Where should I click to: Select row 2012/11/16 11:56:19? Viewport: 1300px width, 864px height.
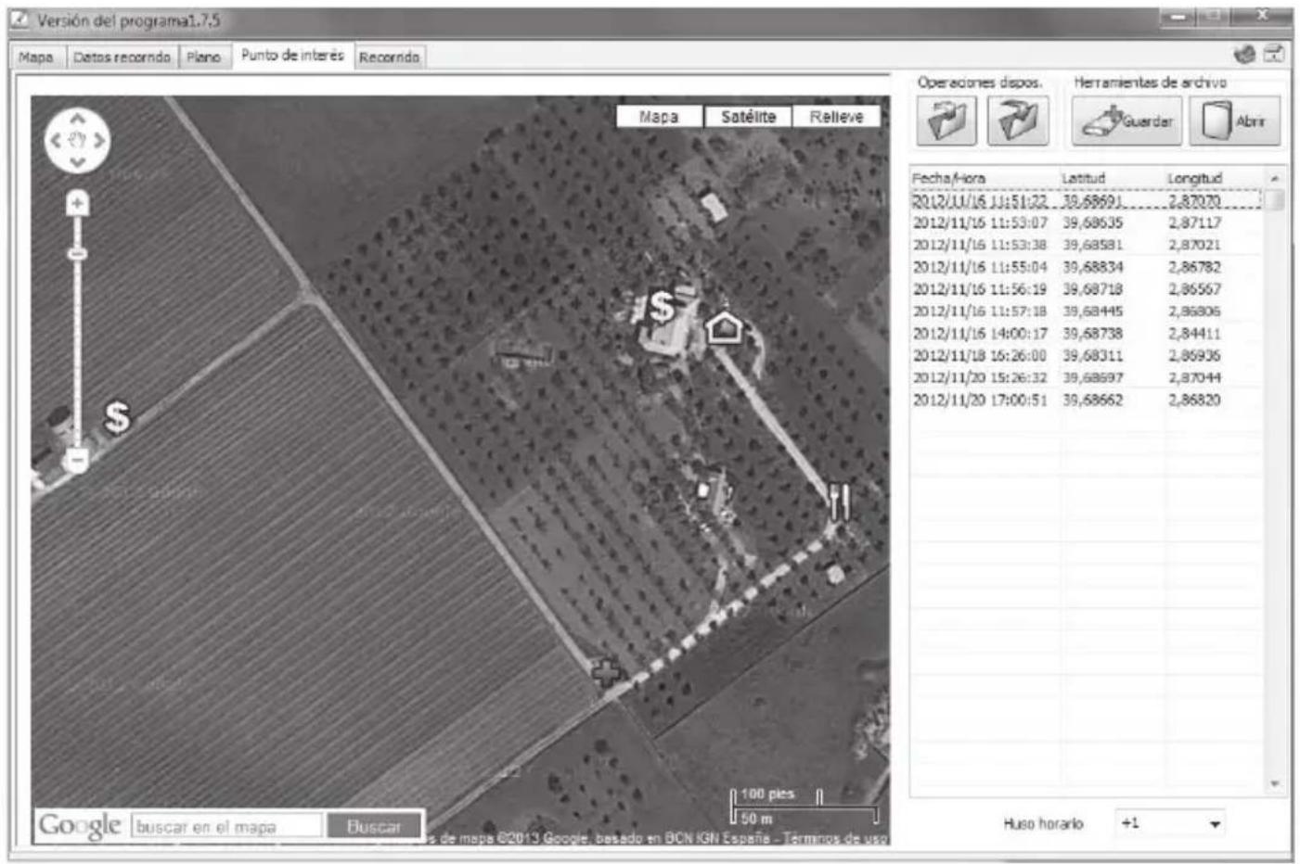click(x=1087, y=289)
